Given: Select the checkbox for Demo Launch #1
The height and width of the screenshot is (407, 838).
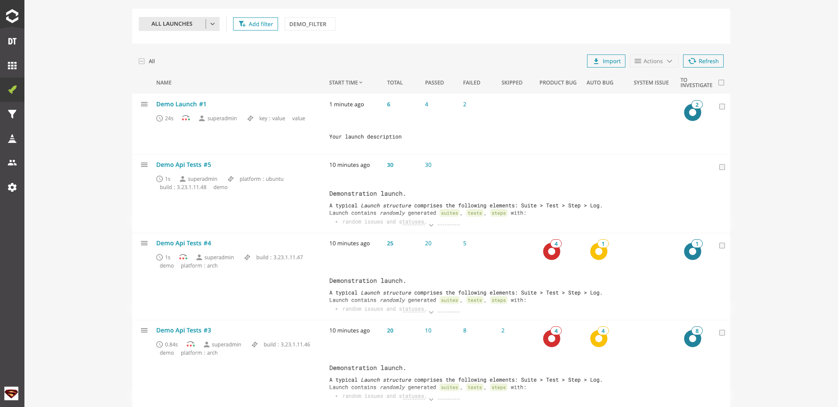Looking at the screenshot, I should (x=722, y=107).
